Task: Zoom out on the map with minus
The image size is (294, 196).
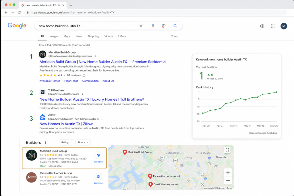Action: point(228,181)
